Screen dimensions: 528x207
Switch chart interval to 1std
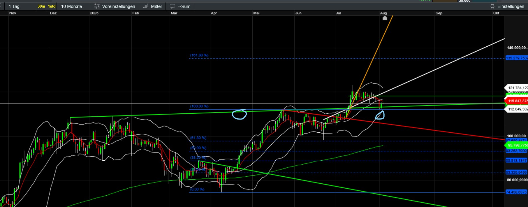click(x=52, y=6)
